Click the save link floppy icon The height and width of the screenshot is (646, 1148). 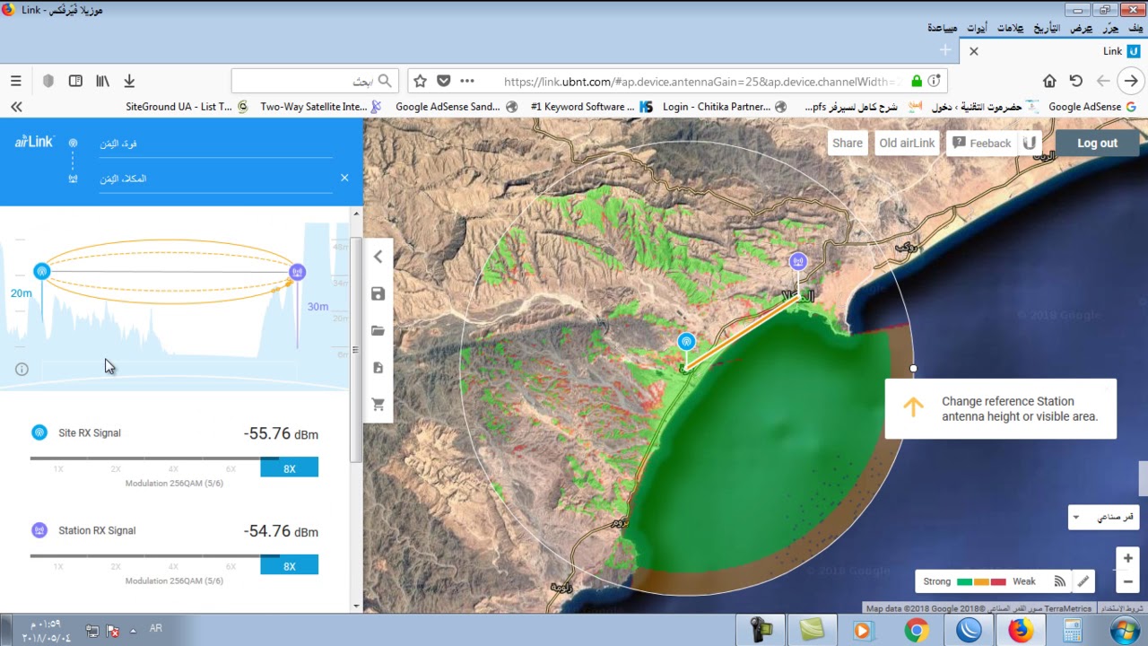pos(378,294)
